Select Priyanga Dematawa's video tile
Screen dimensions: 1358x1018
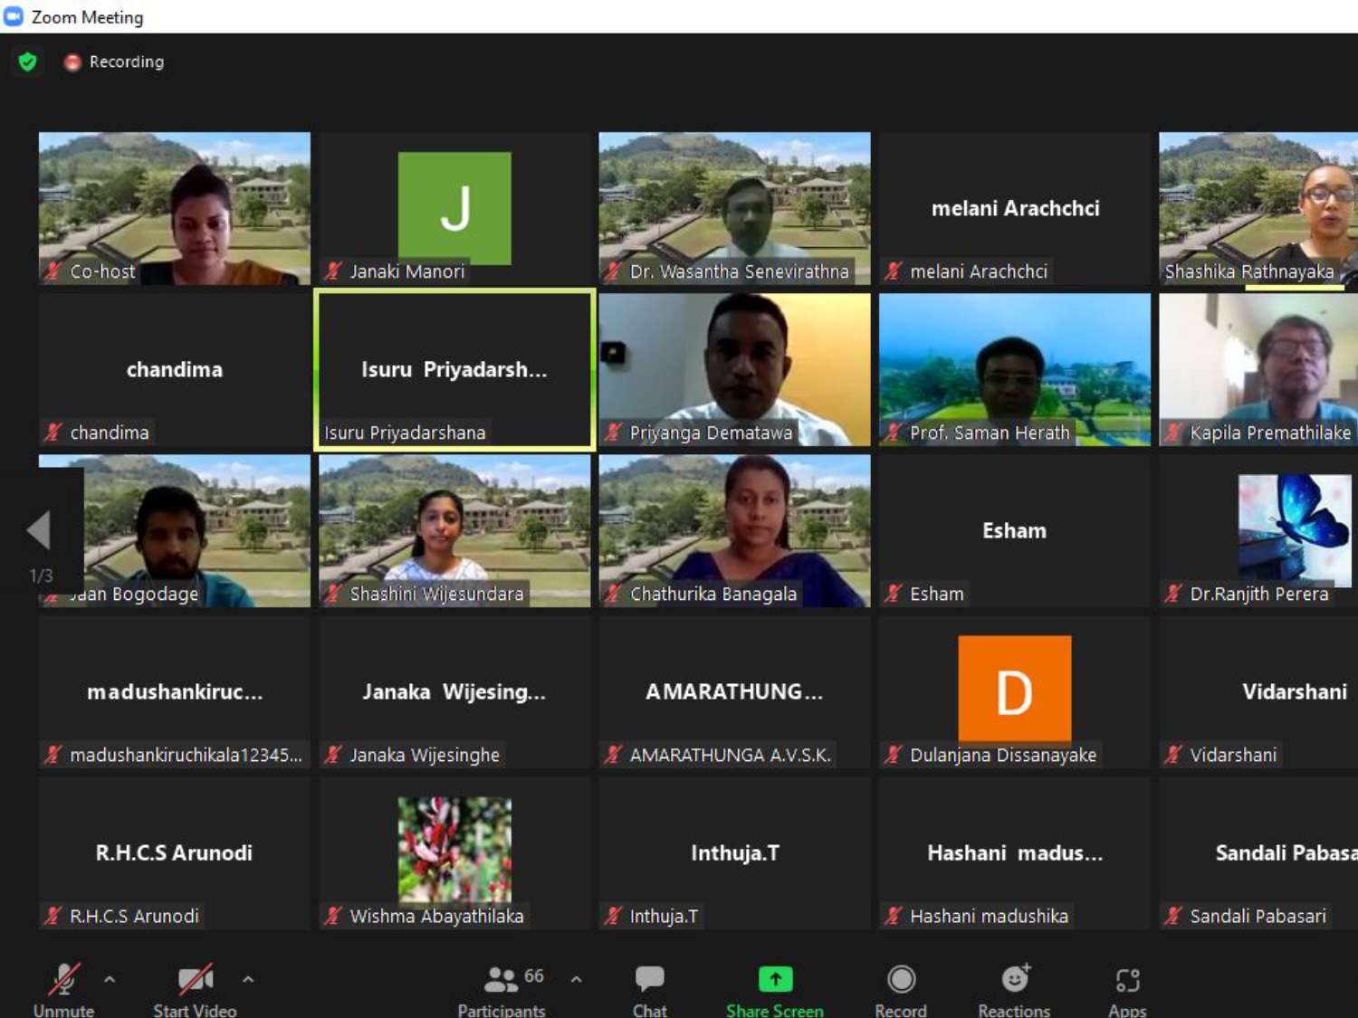734,370
